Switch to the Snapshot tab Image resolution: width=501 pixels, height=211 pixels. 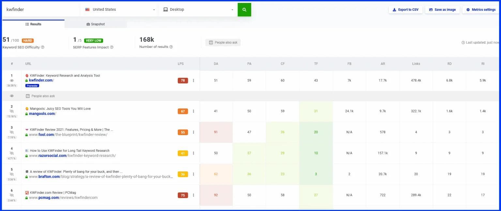96,24
